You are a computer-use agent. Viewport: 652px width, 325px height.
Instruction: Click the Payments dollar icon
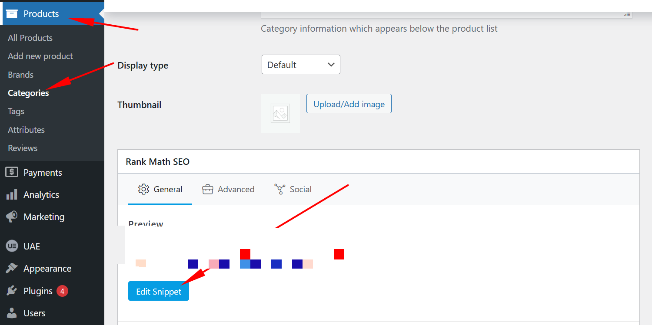[12, 172]
